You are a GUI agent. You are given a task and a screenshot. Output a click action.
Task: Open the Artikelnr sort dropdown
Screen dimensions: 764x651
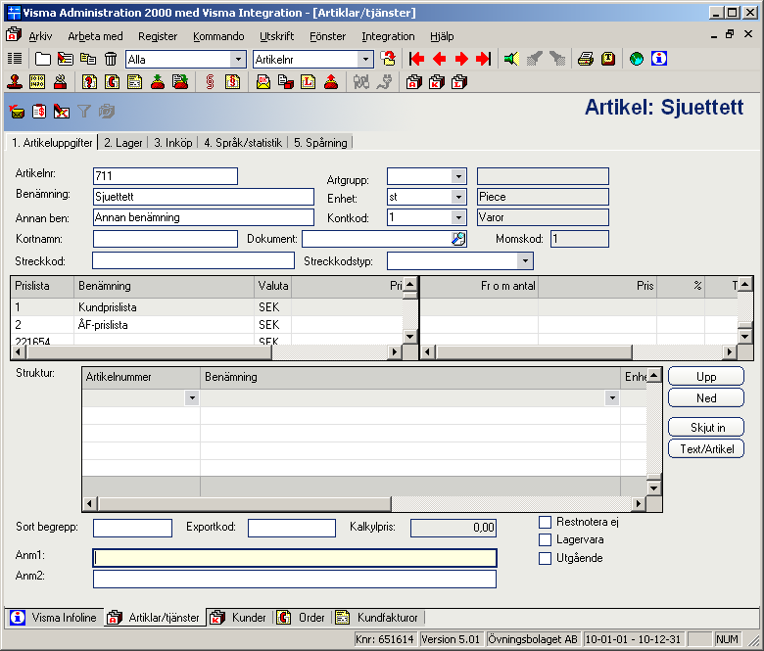(365, 60)
